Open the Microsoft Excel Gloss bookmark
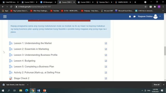The image size is (166, 93). point(124,11)
